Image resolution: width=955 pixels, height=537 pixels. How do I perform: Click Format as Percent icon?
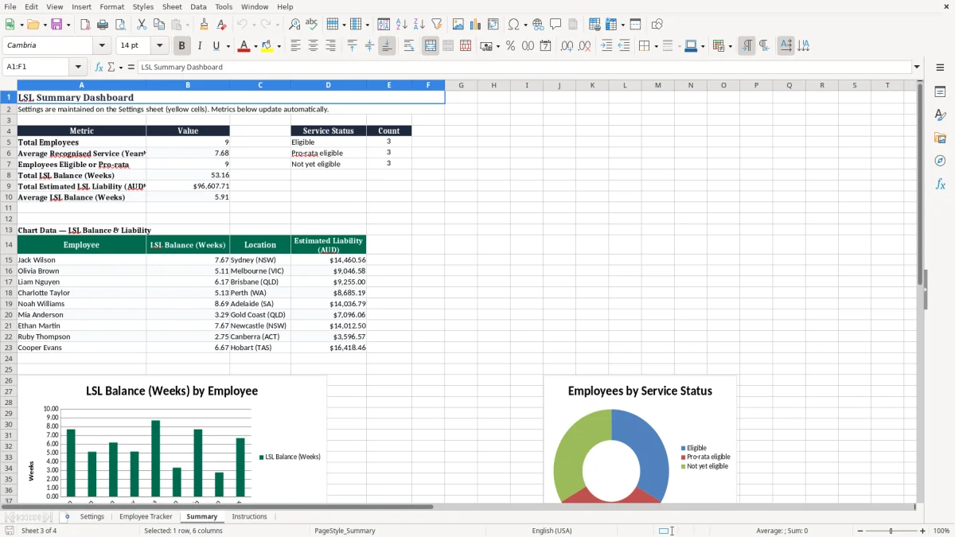point(510,46)
